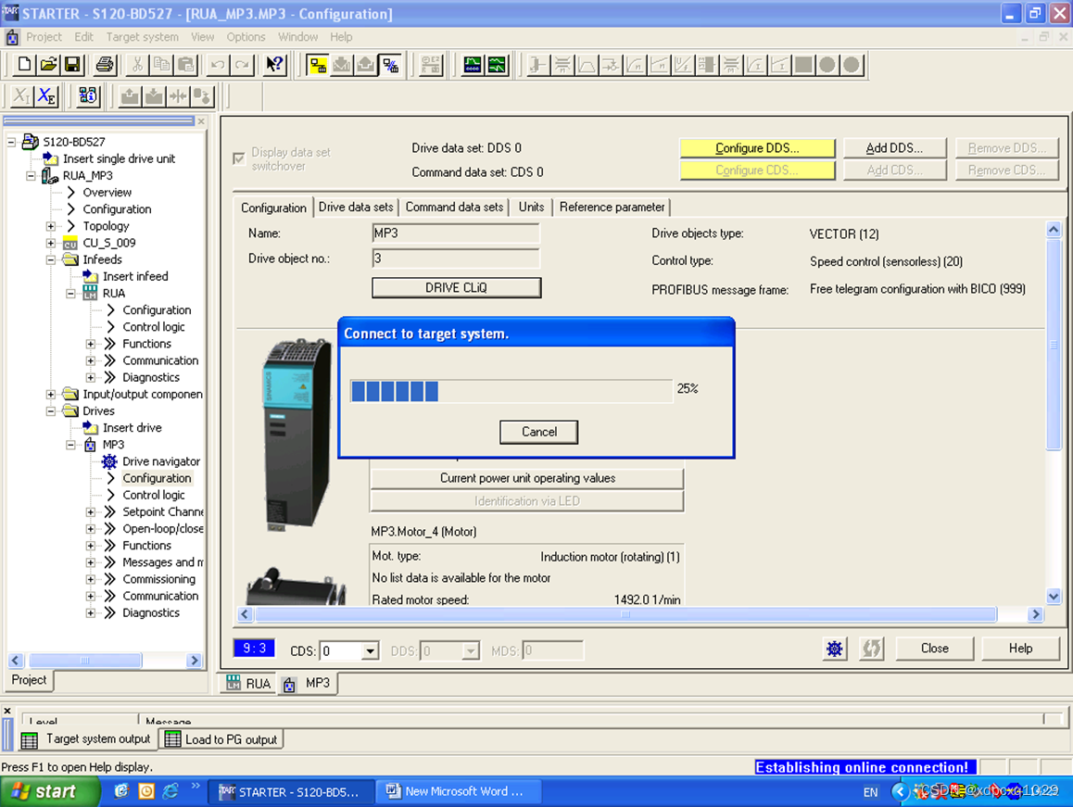Collapse the RUA_MP3 drive unit node

coord(31,175)
